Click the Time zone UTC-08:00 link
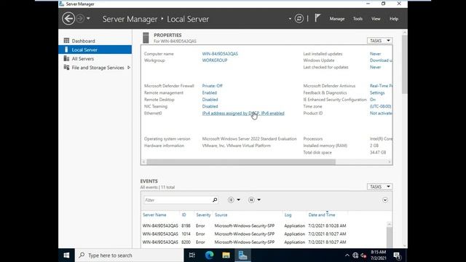This screenshot has width=466, height=262. (380, 106)
